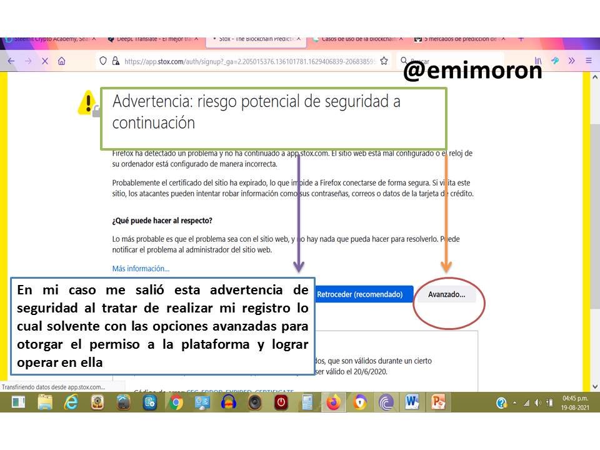Viewport: 600px width, 450px height.
Task: Launch Google Chrome from the taskbar
Action: [176, 402]
